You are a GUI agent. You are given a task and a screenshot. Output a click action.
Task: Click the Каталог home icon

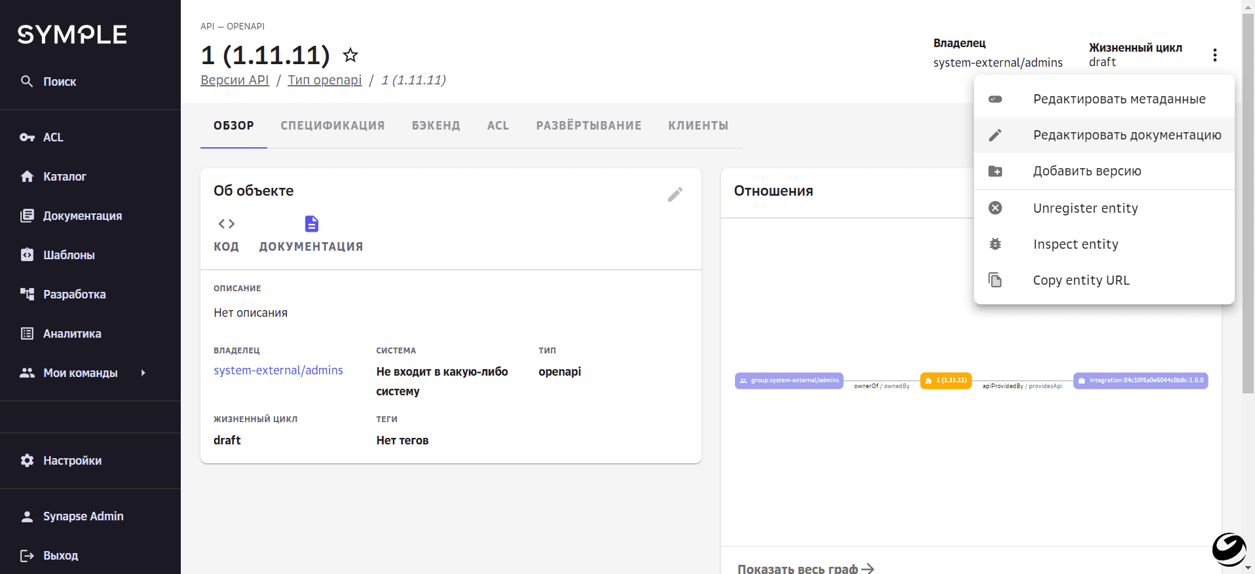(x=27, y=177)
